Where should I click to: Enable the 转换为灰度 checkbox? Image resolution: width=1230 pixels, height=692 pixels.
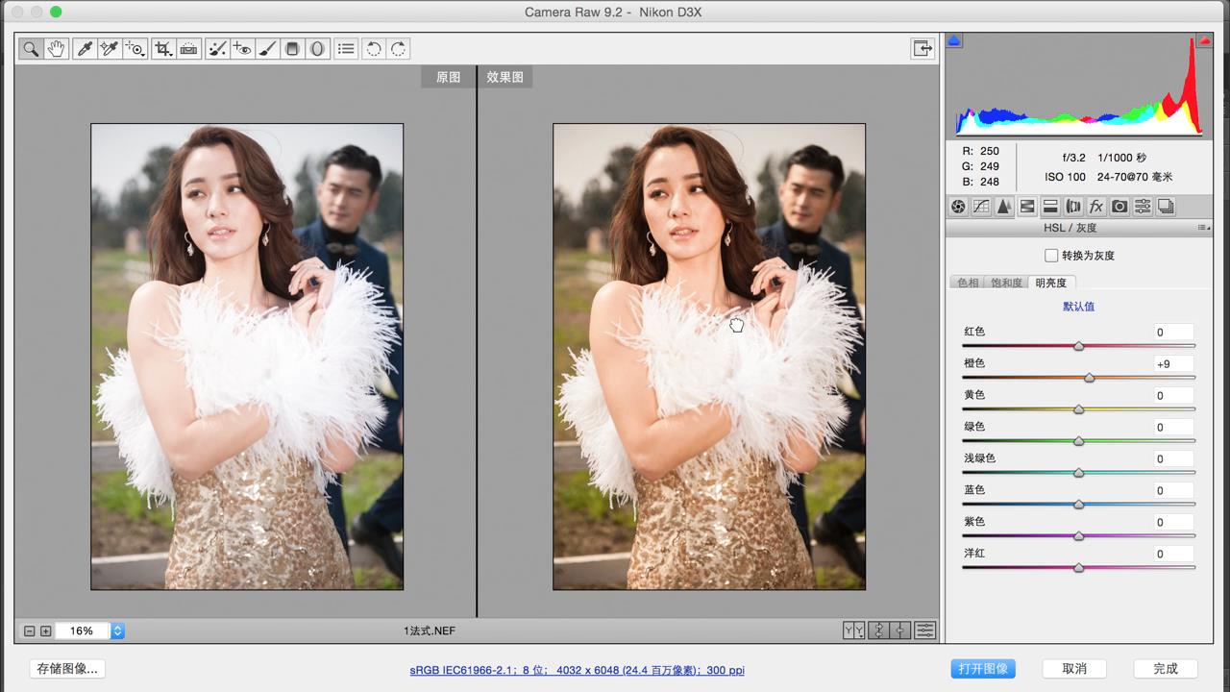tap(1051, 256)
